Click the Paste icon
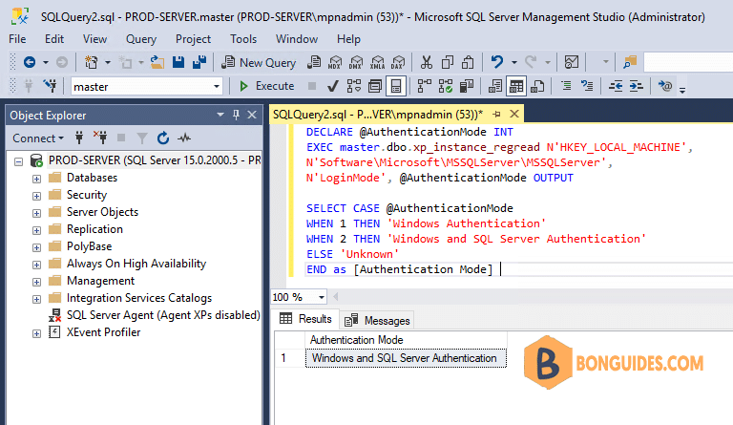733x425 pixels. pyautogui.click(x=468, y=62)
